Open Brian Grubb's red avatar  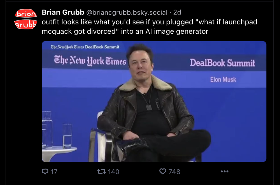[x=26, y=19]
